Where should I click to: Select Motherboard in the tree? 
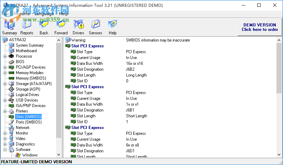tap(26, 51)
